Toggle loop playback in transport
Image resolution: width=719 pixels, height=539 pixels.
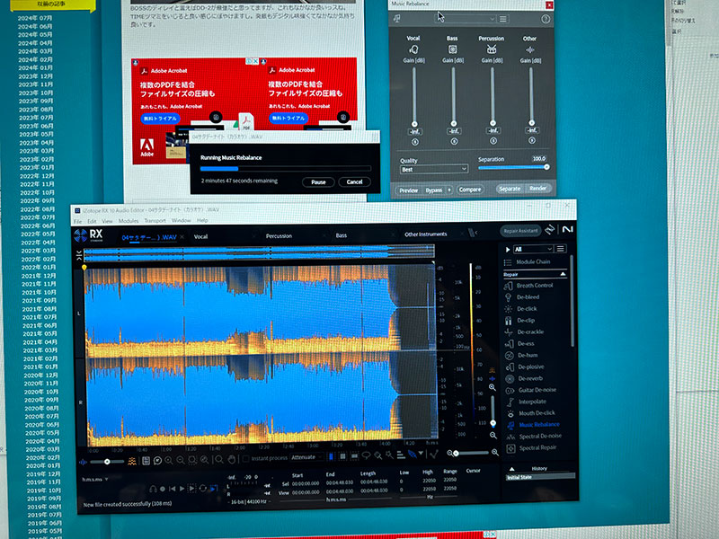(x=203, y=489)
